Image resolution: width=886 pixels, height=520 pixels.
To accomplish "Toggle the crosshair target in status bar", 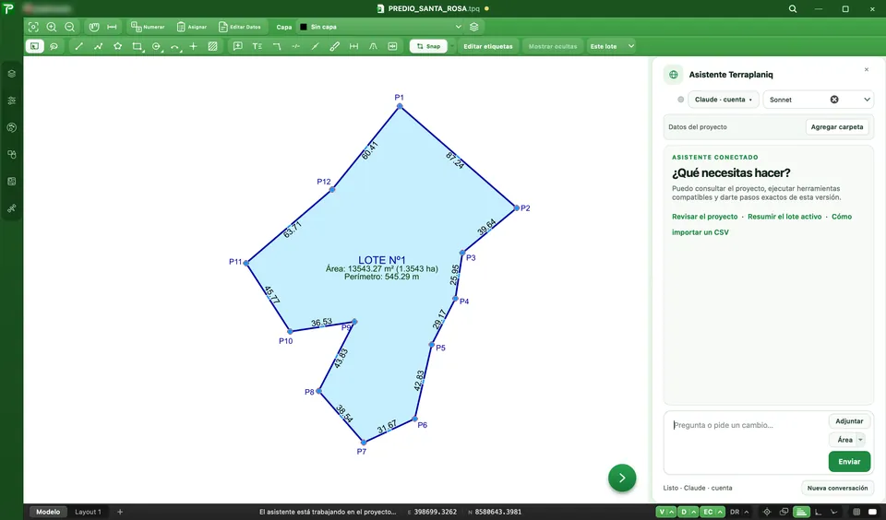I will pyautogui.click(x=767, y=512).
